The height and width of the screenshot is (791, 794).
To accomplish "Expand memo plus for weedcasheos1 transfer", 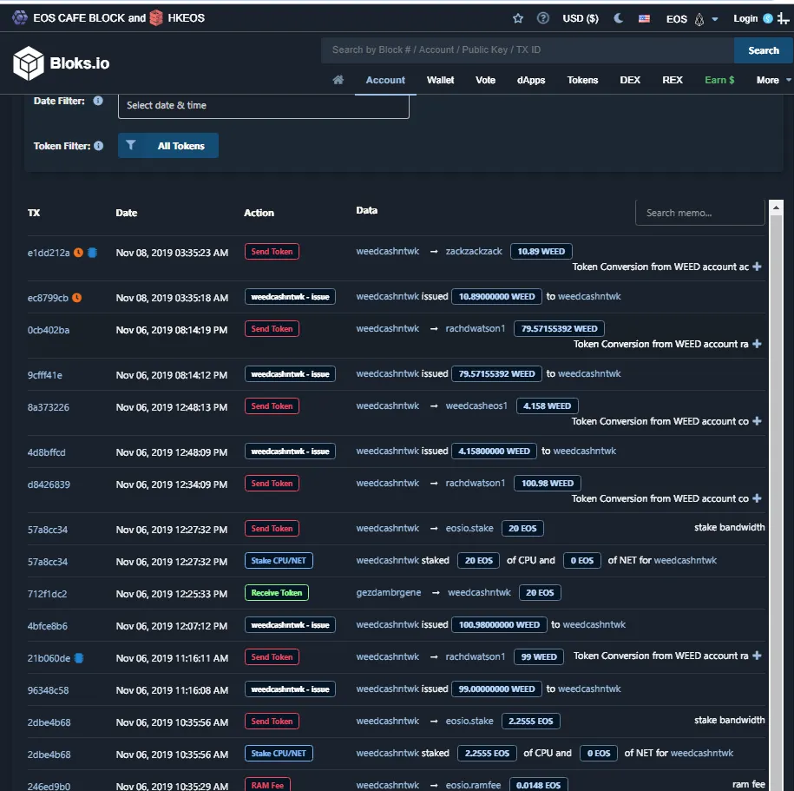I will (757, 422).
